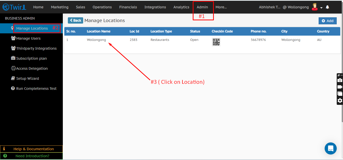
Task: Click the notification bell icon
Action: click(x=327, y=7)
